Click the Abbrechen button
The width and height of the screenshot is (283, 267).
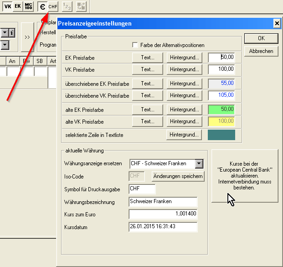pyautogui.click(x=261, y=51)
